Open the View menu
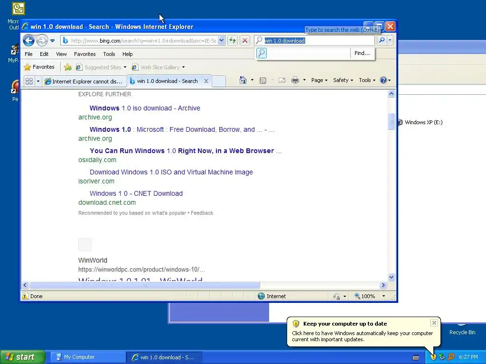 pos(61,54)
